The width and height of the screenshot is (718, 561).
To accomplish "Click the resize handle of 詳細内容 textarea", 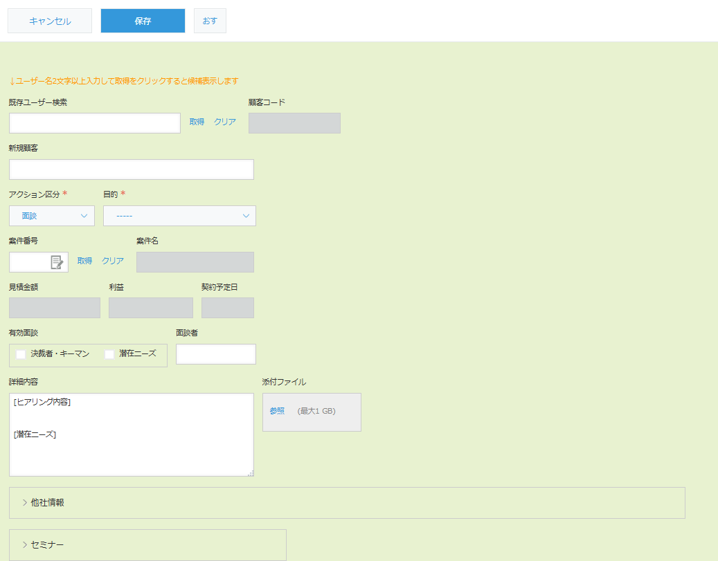I will pyautogui.click(x=251, y=473).
